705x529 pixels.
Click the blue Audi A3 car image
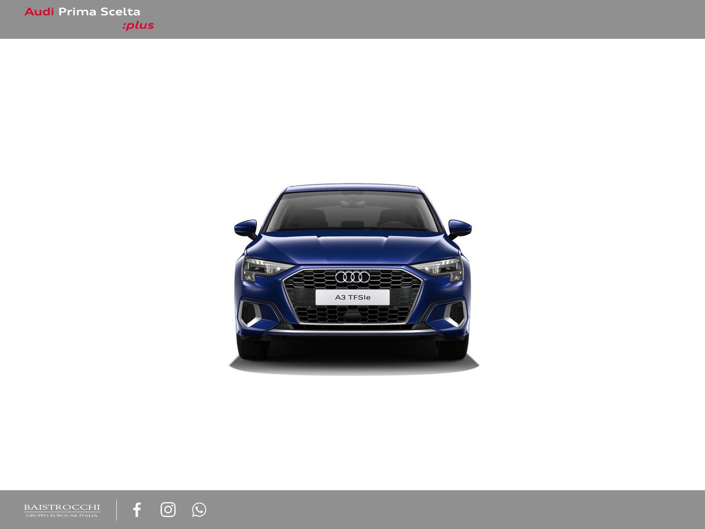click(x=353, y=280)
